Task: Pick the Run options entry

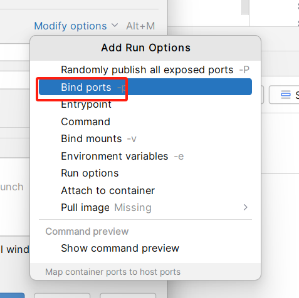Action: click(x=145, y=173)
